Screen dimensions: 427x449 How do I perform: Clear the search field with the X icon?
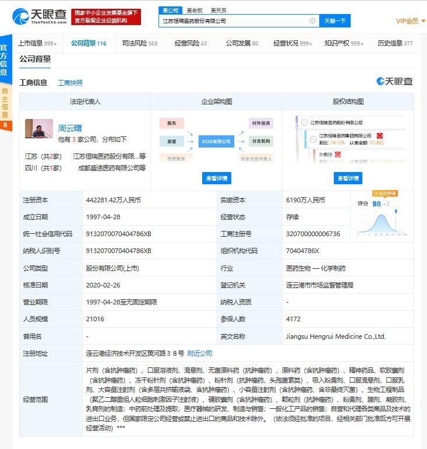tap(313, 20)
